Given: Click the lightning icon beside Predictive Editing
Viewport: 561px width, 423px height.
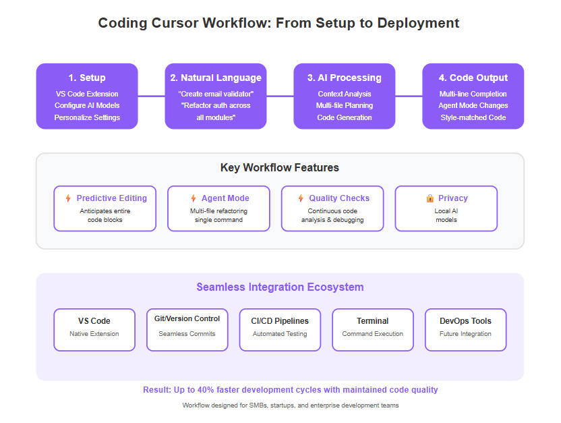Looking at the screenshot, I should click(68, 198).
